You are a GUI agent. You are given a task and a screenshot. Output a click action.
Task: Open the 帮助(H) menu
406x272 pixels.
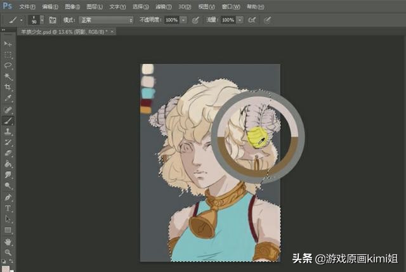(x=255, y=7)
